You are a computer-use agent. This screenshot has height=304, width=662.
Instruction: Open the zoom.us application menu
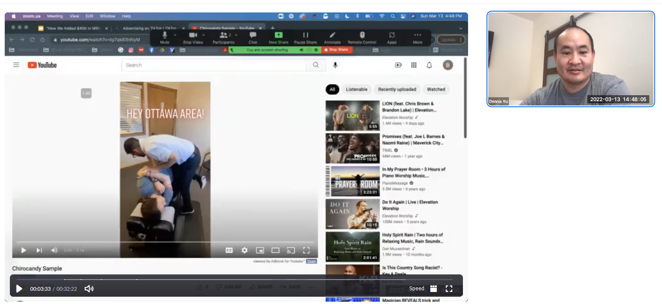[x=32, y=16]
